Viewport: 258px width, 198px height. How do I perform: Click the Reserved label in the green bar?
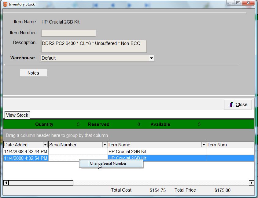(x=98, y=124)
